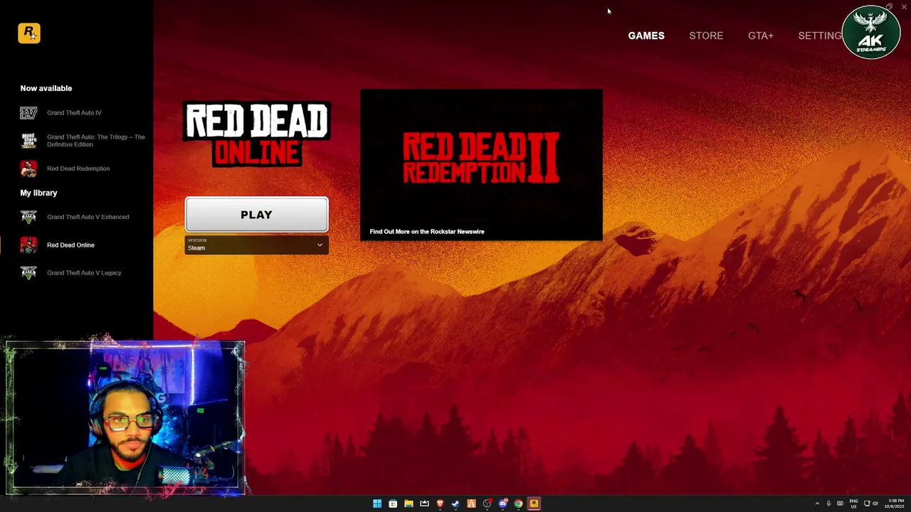Click the Rockstar Games logo icon

click(29, 33)
